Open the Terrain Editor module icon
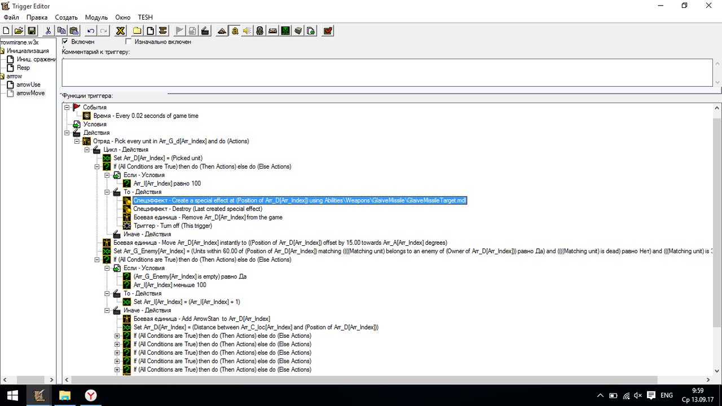Viewport: 722px width, 406px height. [x=222, y=30]
